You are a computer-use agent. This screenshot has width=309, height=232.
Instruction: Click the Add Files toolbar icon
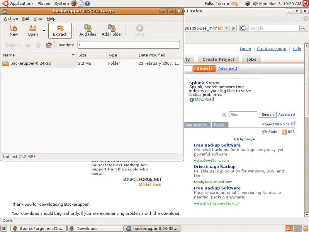click(88, 31)
